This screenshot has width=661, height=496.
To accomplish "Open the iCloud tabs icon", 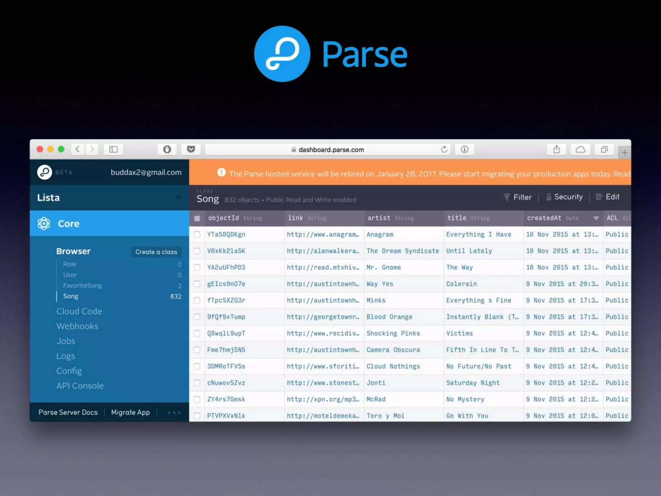I will tap(580, 150).
